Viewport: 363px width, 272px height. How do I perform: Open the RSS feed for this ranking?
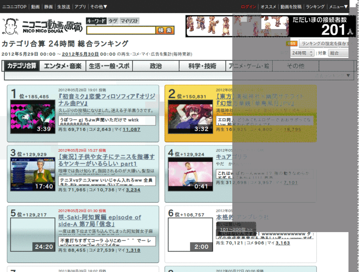point(293,44)
